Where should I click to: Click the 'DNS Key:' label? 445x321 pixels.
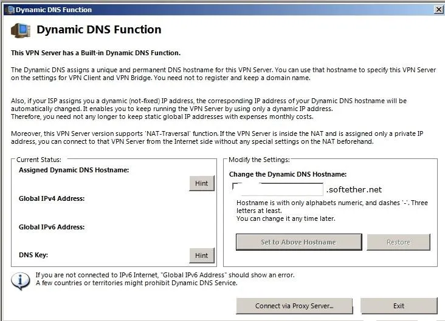tap(33, 255)
